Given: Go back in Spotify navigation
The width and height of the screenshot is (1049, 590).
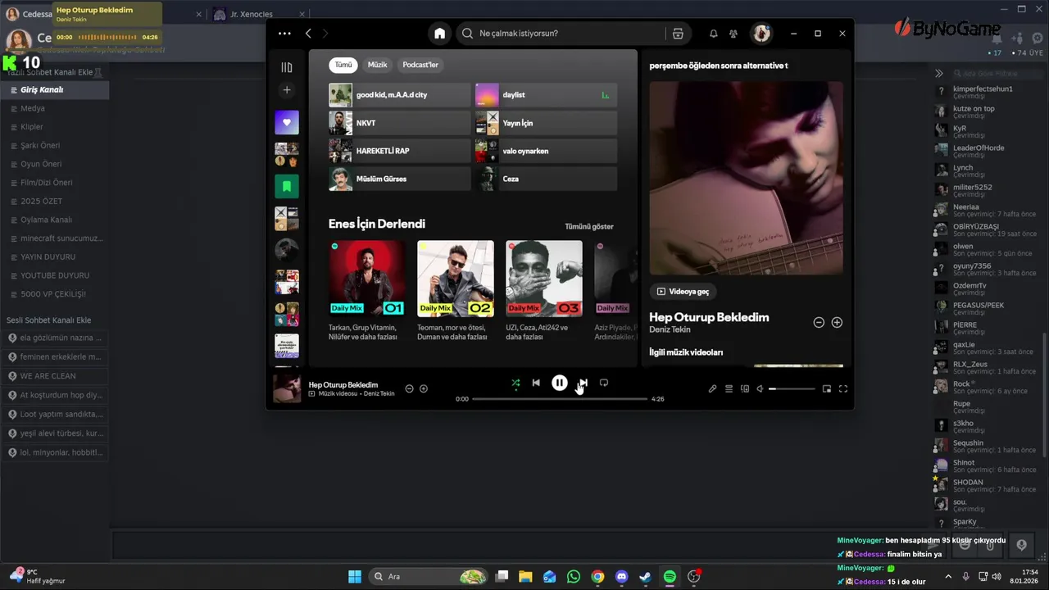Looking at the screenshot, I should click(x=308, y=34).
